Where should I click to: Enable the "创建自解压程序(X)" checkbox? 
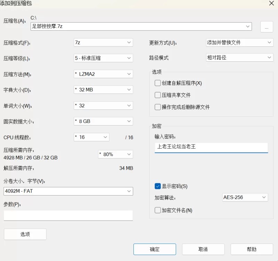158,83
